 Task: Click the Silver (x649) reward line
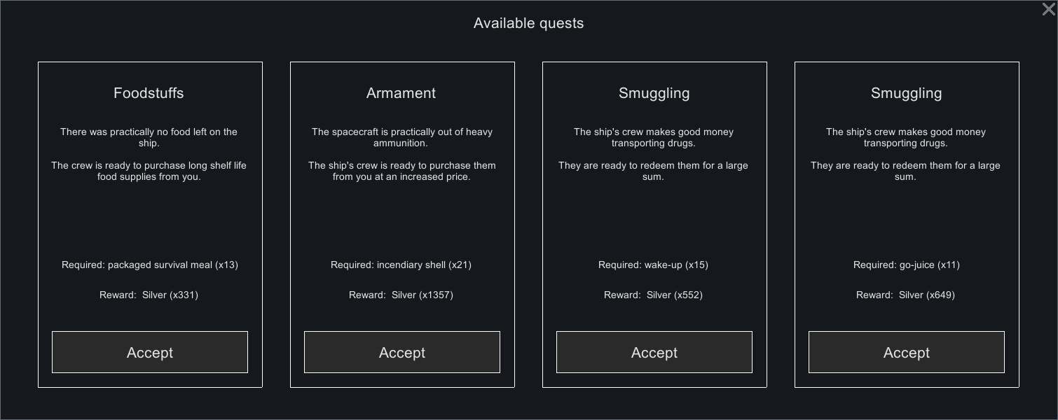pyautogui.click(x=905, y=295)
